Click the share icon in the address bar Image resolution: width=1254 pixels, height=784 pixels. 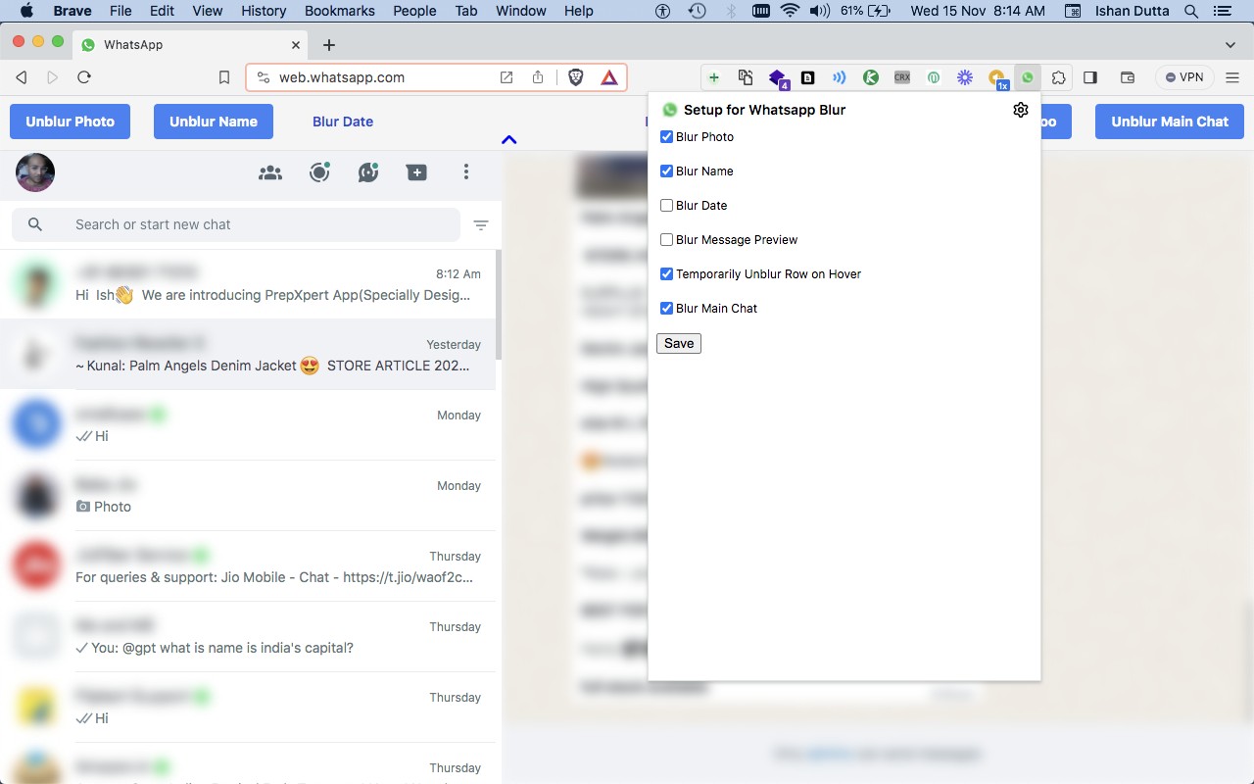tap(538, 77)
